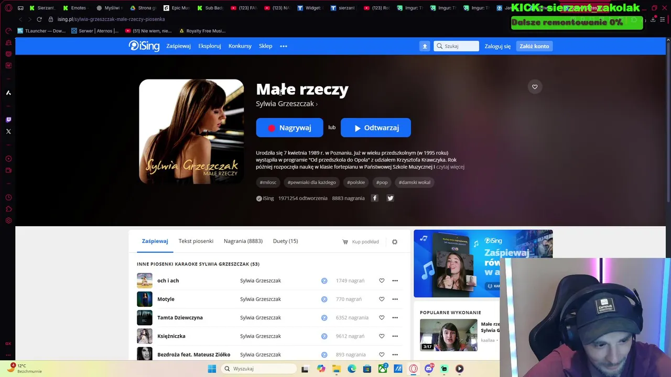Screen dimensions: 671x377
Task: Toggle the heart for Bezdroża feat. Mateusz Ziółko
Action: click(x=382, y=354)
